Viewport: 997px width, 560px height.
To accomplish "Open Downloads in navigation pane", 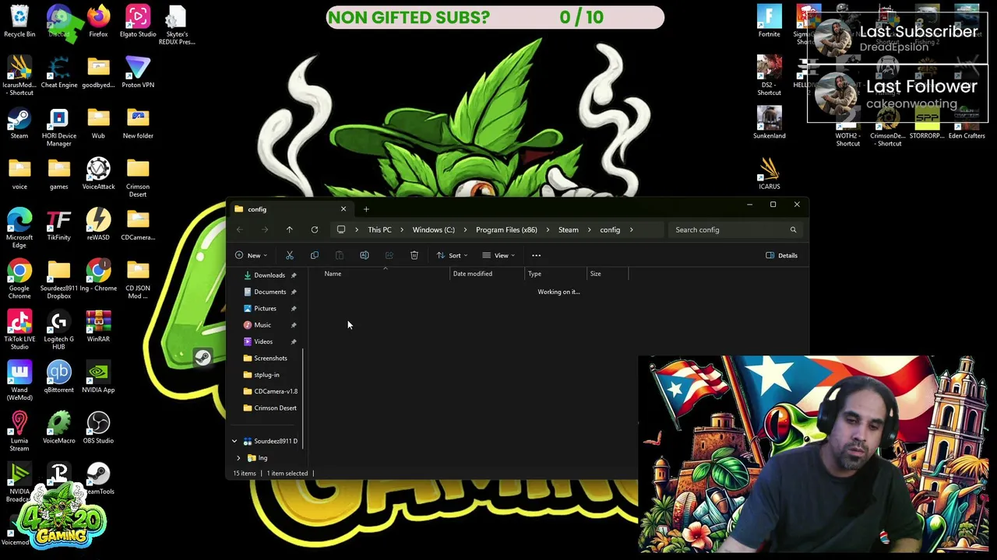I will coord(270,275).
